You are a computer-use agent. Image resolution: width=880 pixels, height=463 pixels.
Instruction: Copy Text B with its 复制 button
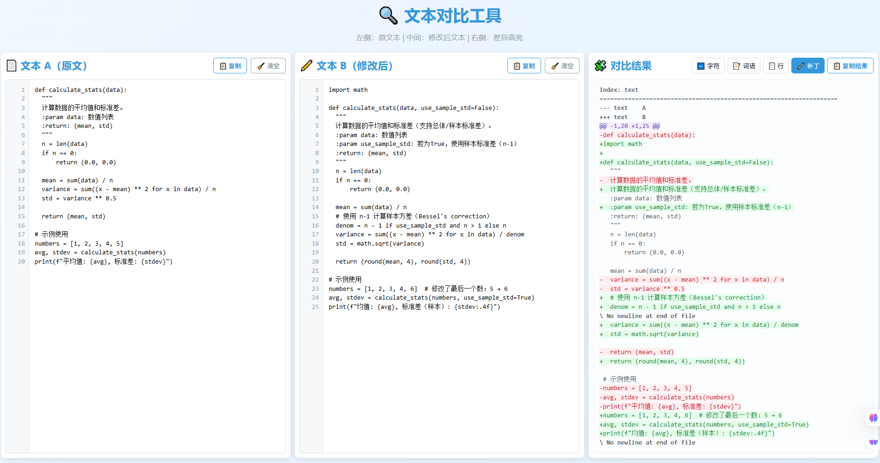[x=524, y=66]
